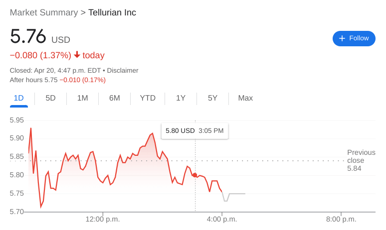Viewport: 386px width, 230px height.
Task: Select the YTD chart tab
Action: click(x=148, y=98)
